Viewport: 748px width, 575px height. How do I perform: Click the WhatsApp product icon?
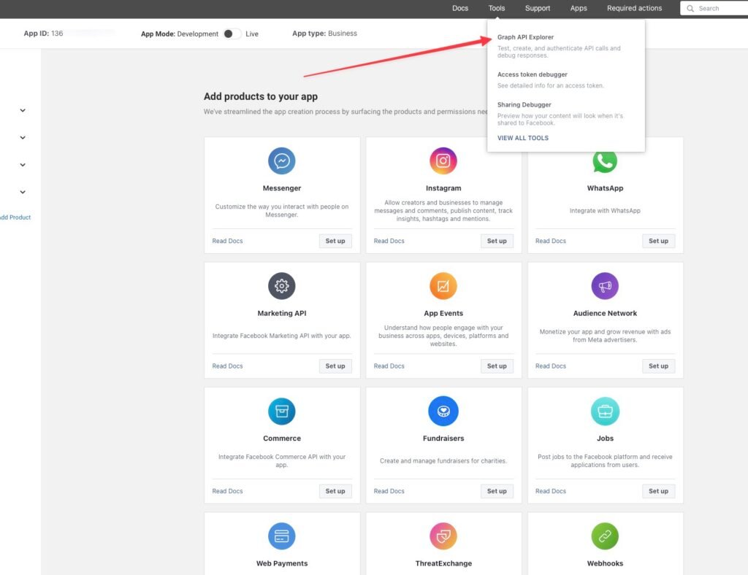pos(605,162)
